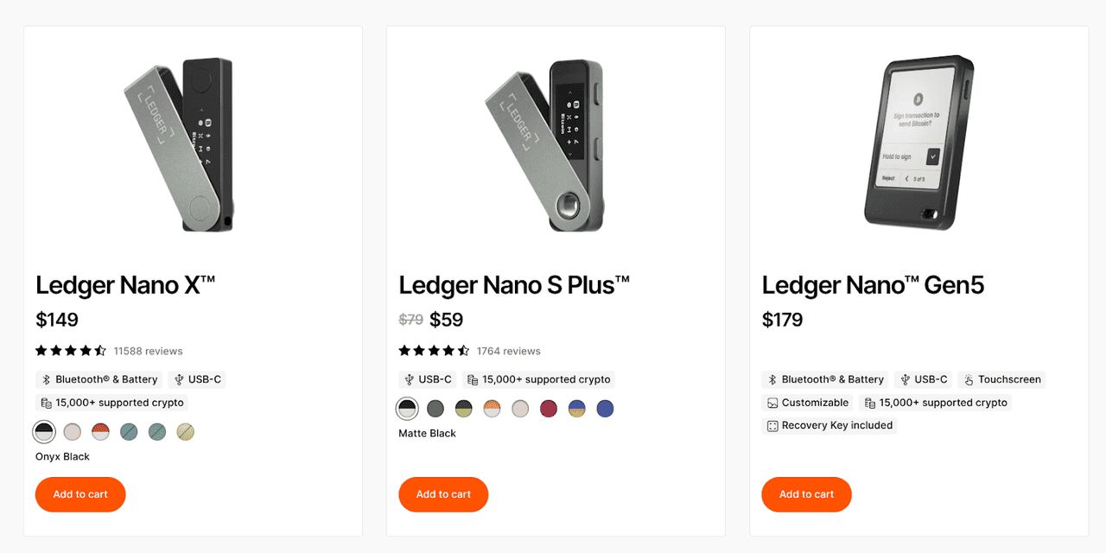Open the 1764 reviews link for Nano S Plus

pos(506,351)
